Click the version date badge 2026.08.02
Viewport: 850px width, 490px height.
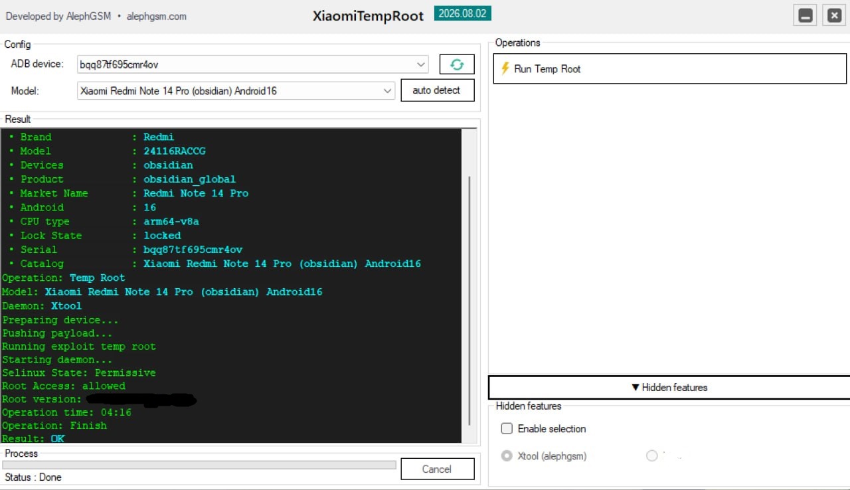tap(463, 14)
